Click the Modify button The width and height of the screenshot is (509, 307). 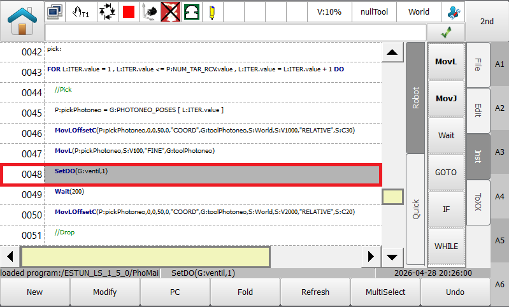[x=105, y=292]
